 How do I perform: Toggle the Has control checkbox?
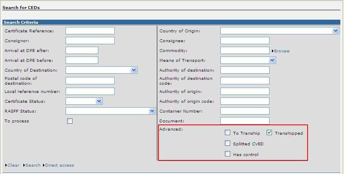(227, 154)
